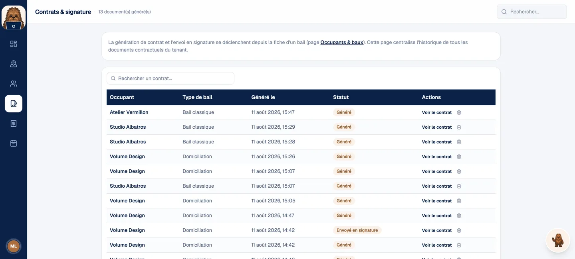Click the Occupant column header
Viewport: 575px width, 259px height.
coord(122,97)
